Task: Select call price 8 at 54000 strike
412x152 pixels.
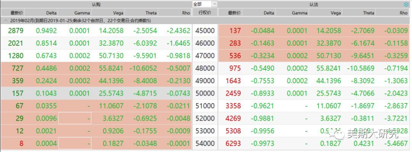Action: click(21, 144)
